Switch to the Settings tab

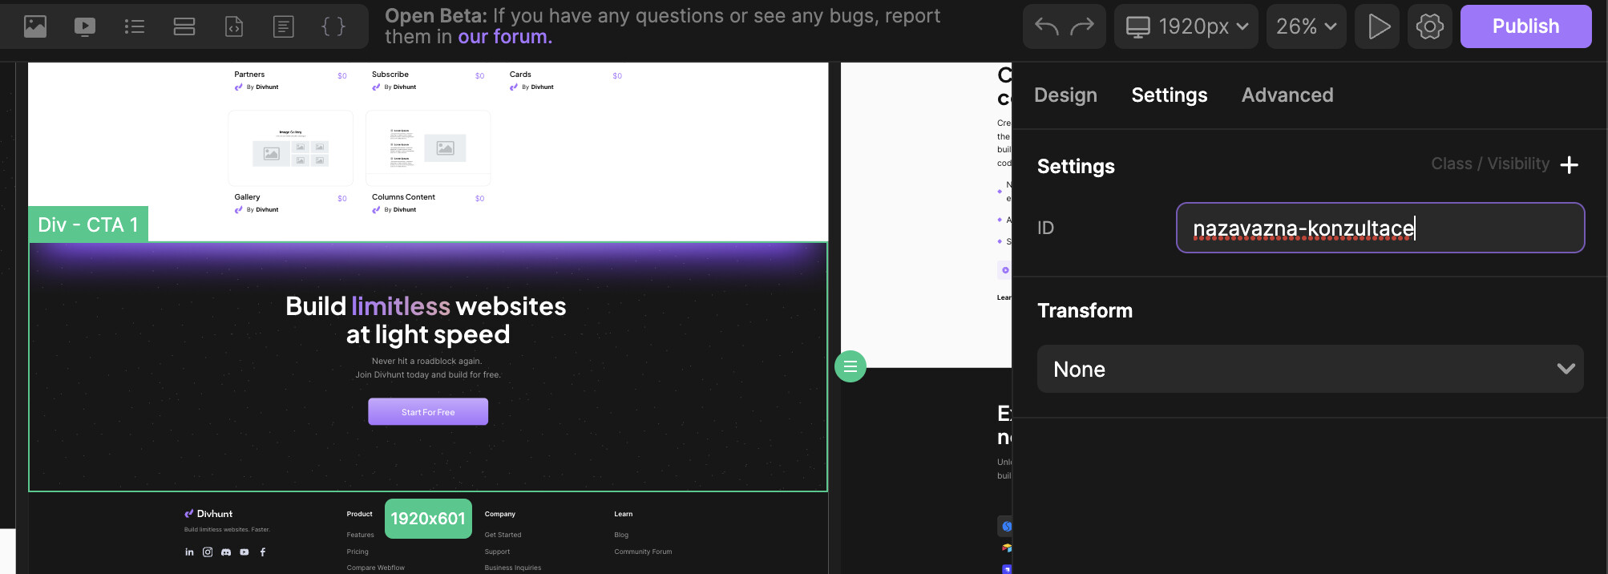coord(1169,95)
